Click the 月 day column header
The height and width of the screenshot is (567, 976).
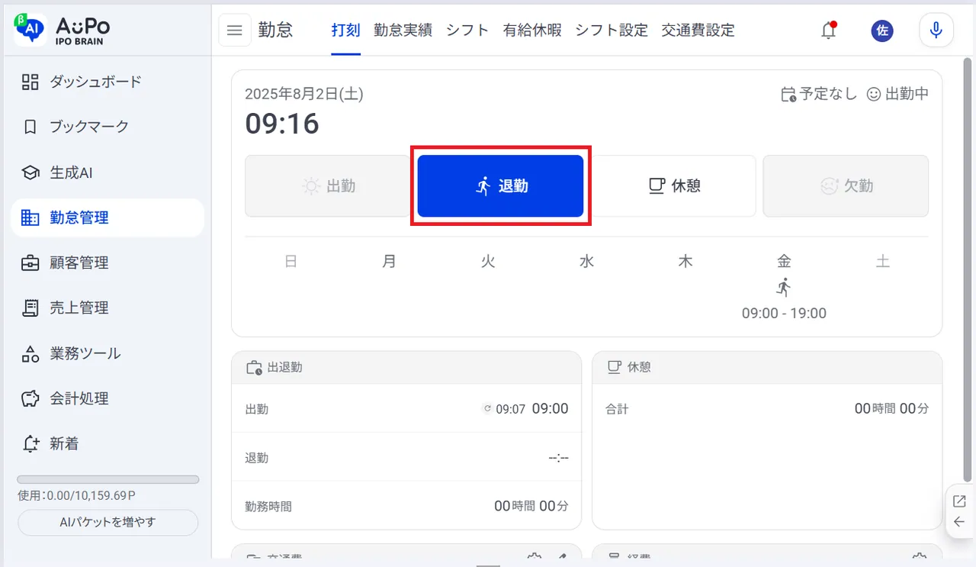389,262
